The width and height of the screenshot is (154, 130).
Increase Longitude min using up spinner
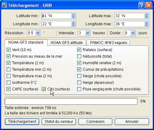73,23
